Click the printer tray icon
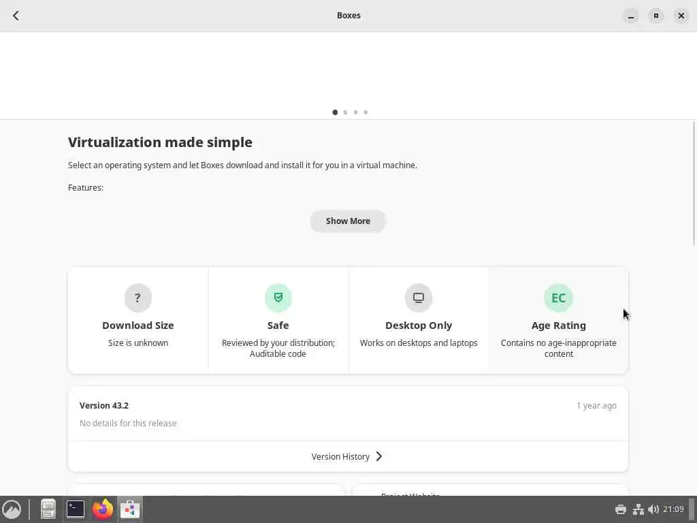The image size is (697, 523). click(621, 509)
